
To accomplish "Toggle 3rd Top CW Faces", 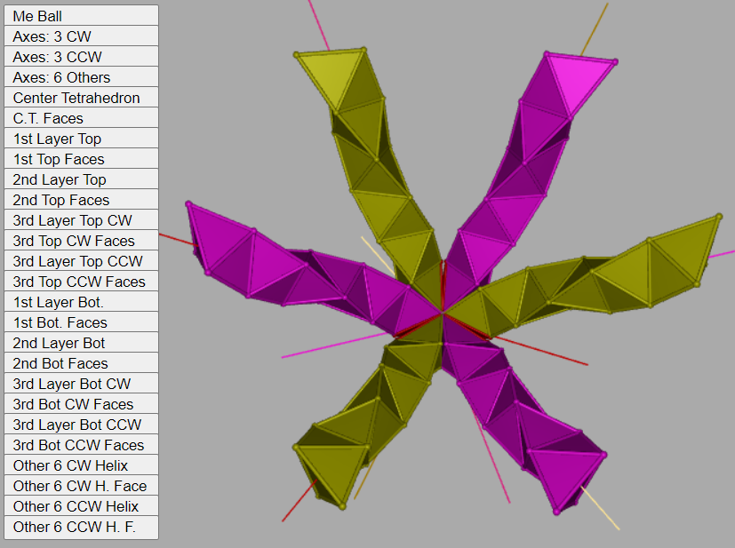I will 81,241.
